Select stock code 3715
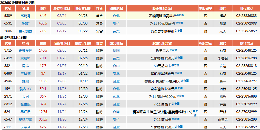This screenshot has width=260, height=130. coord(8,51)
